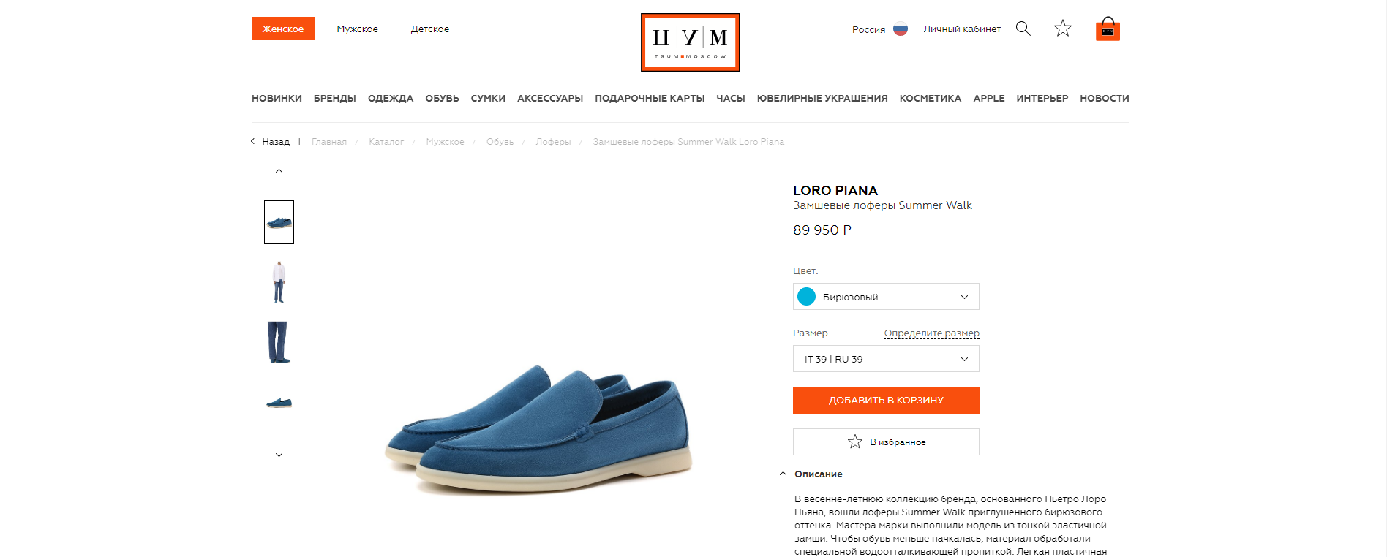Open the orange shopping bag cart
1387x557 pixels.
coord(1108,29)
